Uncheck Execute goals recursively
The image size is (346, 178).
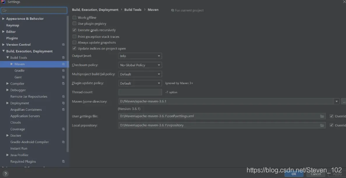(x=74, y=30)
